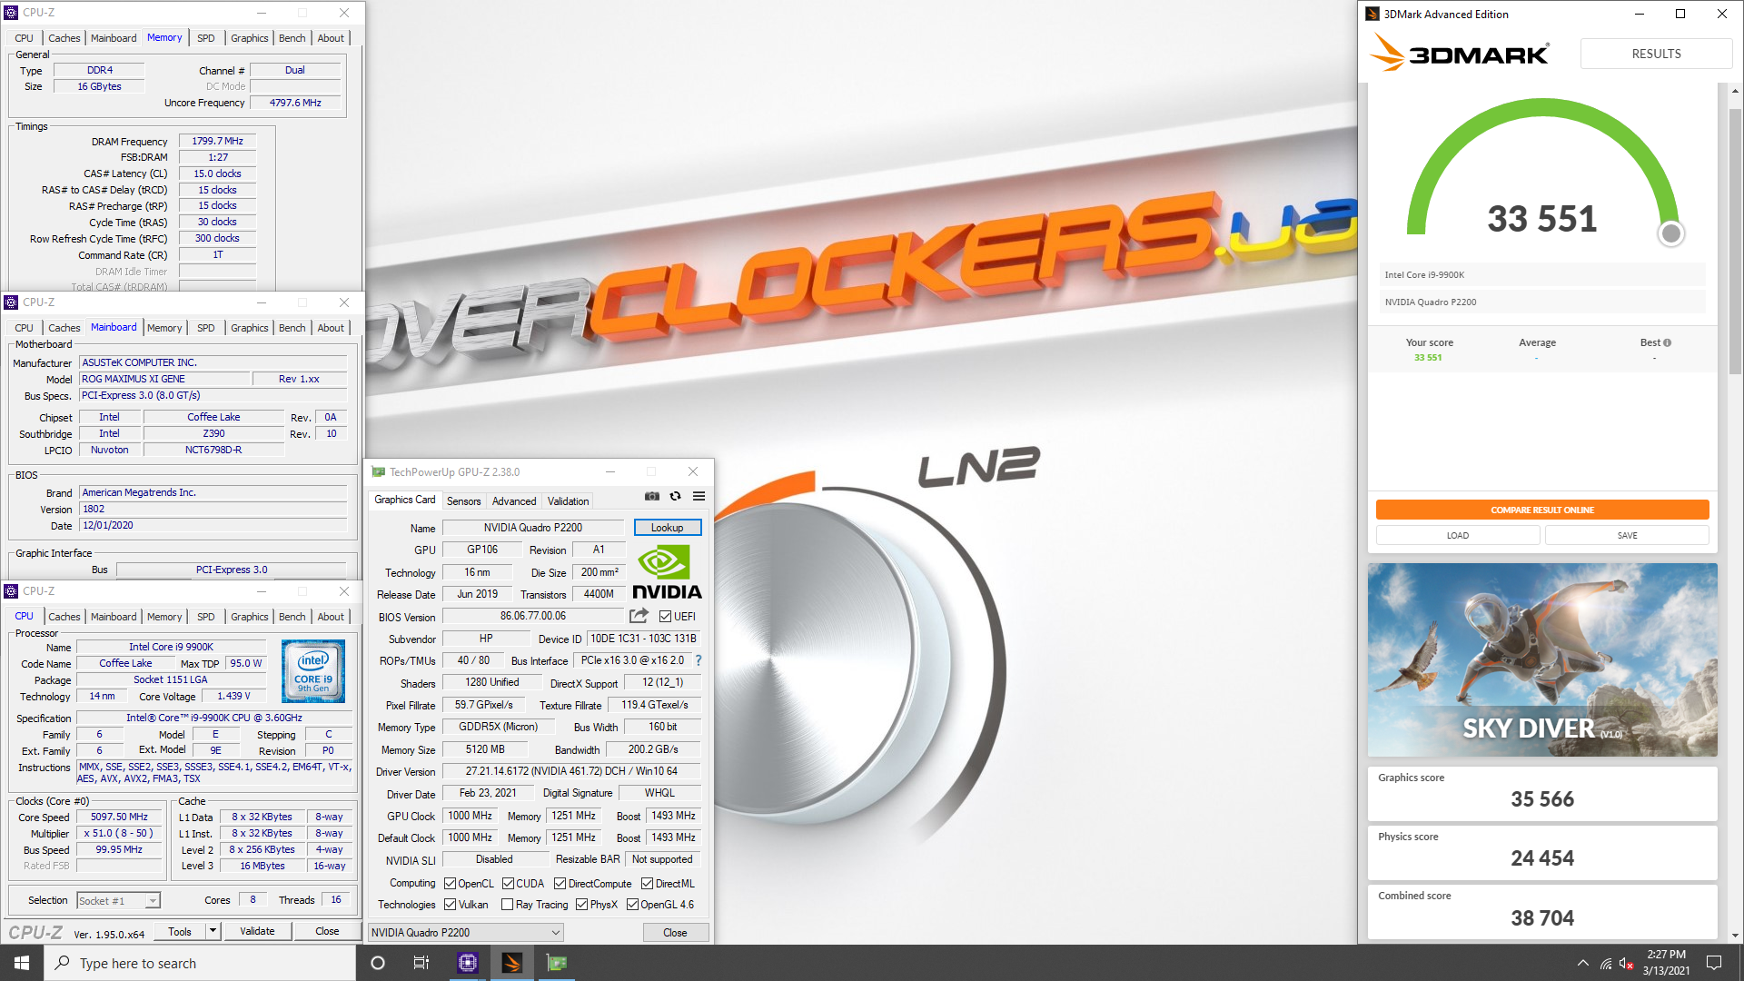Screen dimensions: 1744x981
Task: Click the 3DMark SAVE button
Action: 1627,536
